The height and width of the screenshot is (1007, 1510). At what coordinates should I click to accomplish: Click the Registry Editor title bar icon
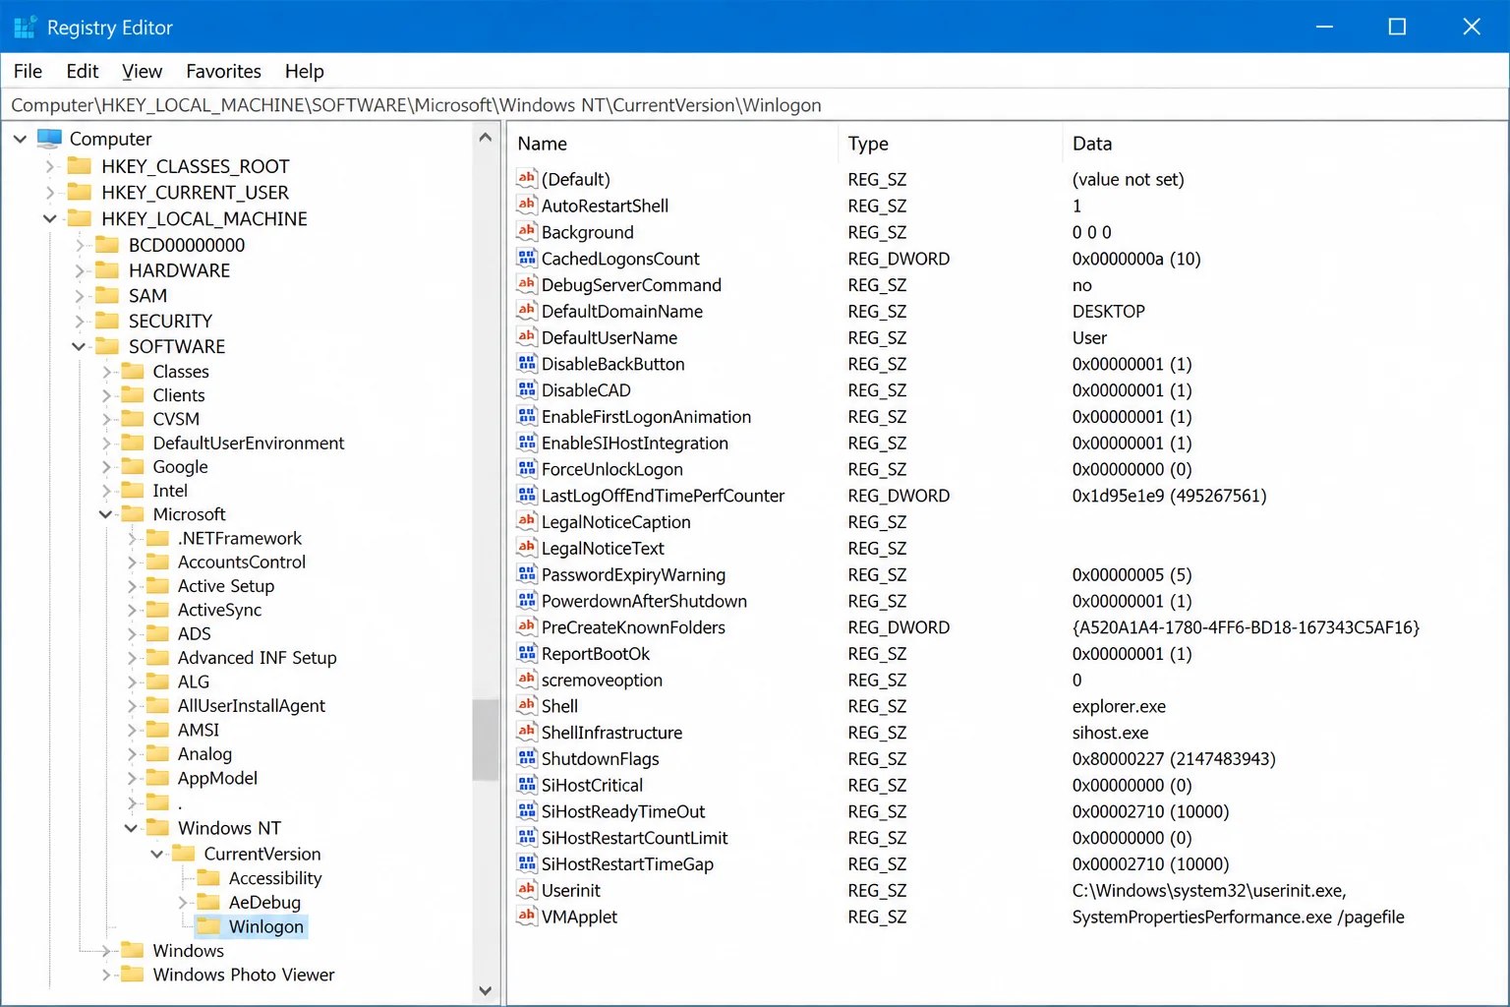coord(26,27)
